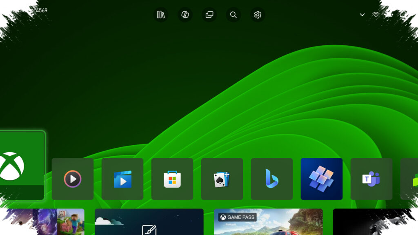Open the settings gear icon
Image resolution: width=418 pixels, height=235 pixels.
pyautogui.click(x=258, y=15)
